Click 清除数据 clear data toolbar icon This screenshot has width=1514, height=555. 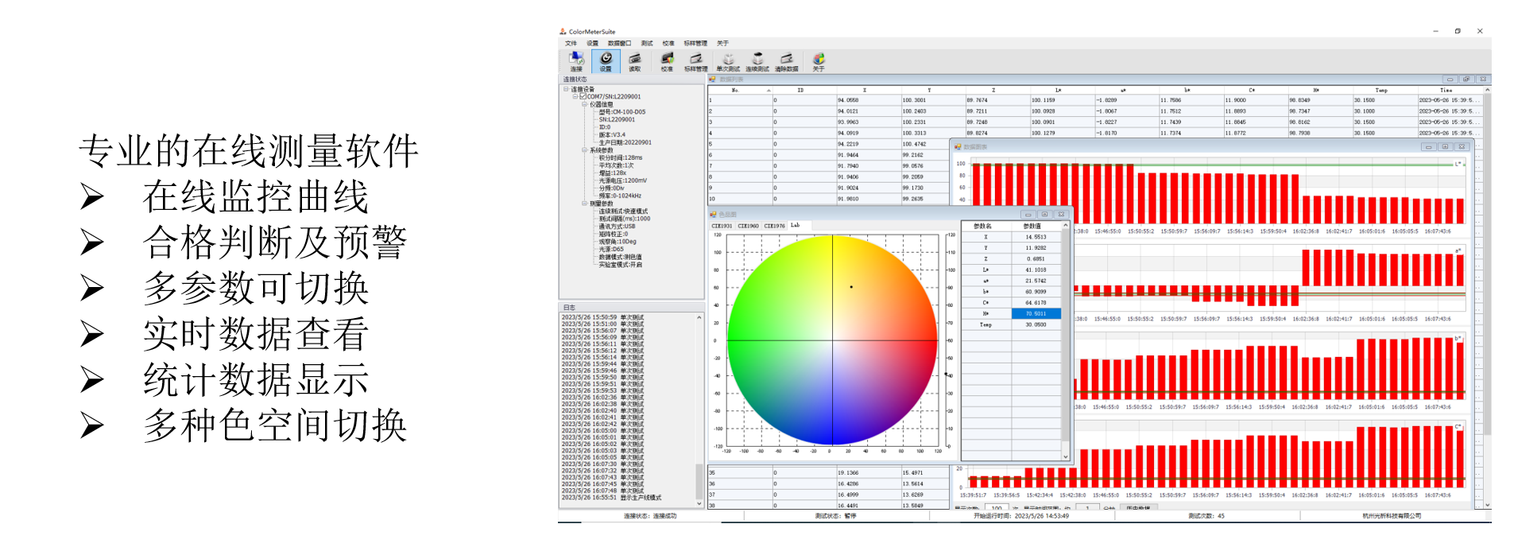[x=787, y=61]
